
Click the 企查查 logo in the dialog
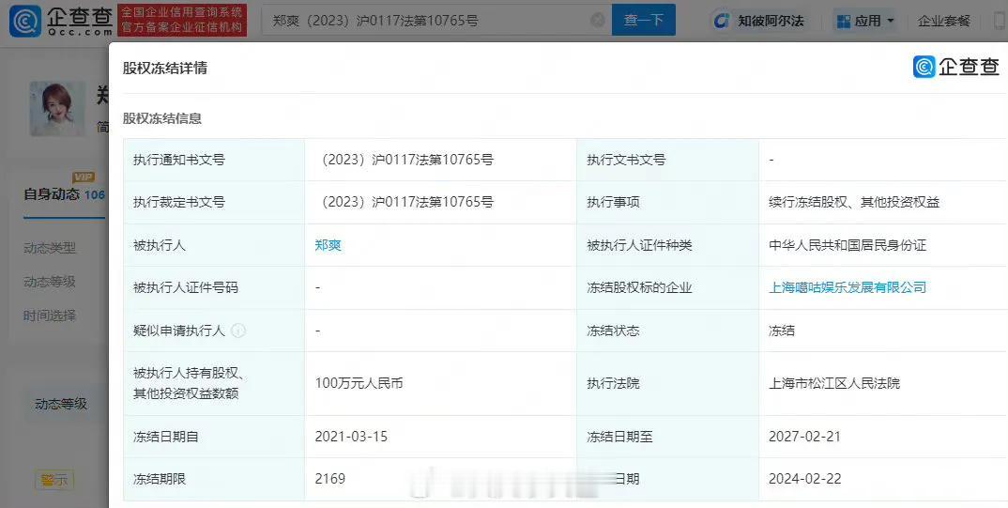(956, 67)
